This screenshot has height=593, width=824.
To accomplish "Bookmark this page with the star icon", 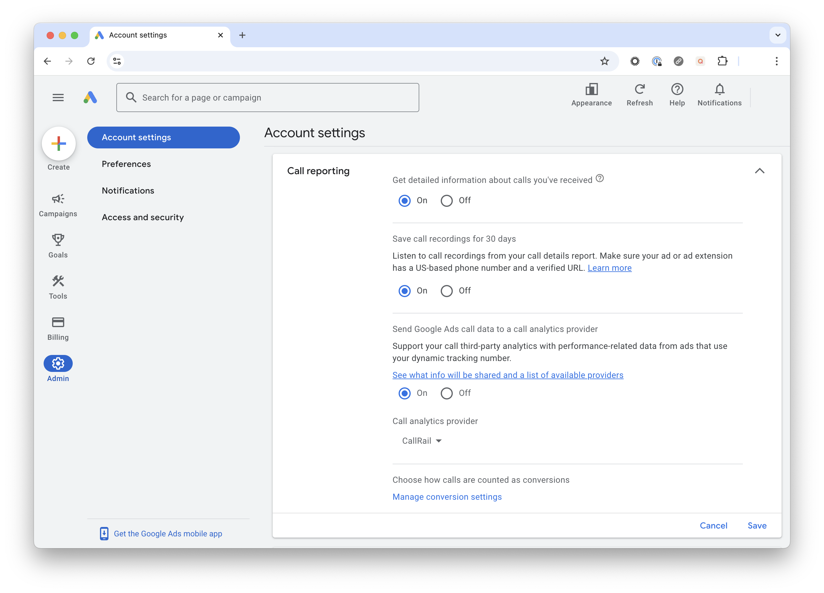I will [605, 61].
